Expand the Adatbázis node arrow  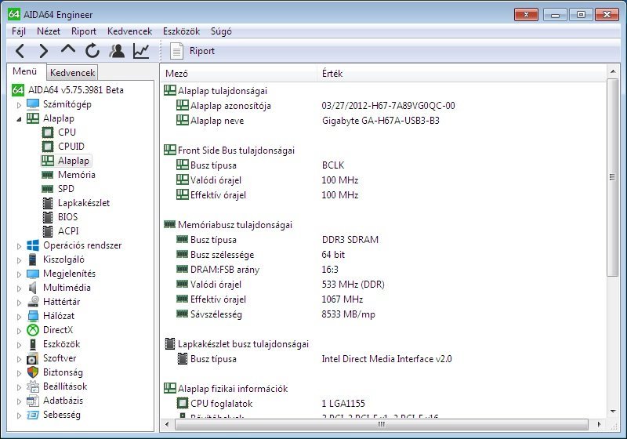point(19,401)
